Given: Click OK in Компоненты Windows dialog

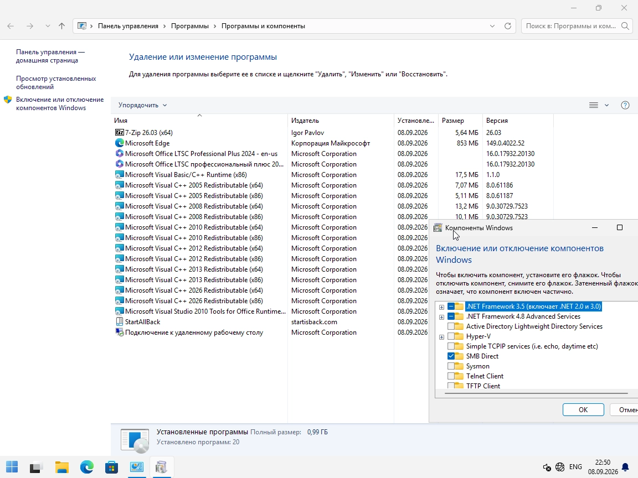Looking at the screenshot, I should pos(583,410).
